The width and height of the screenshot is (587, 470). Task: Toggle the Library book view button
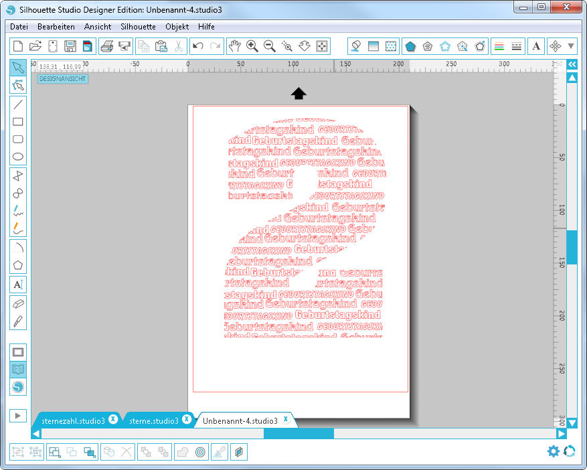[18, 370]
